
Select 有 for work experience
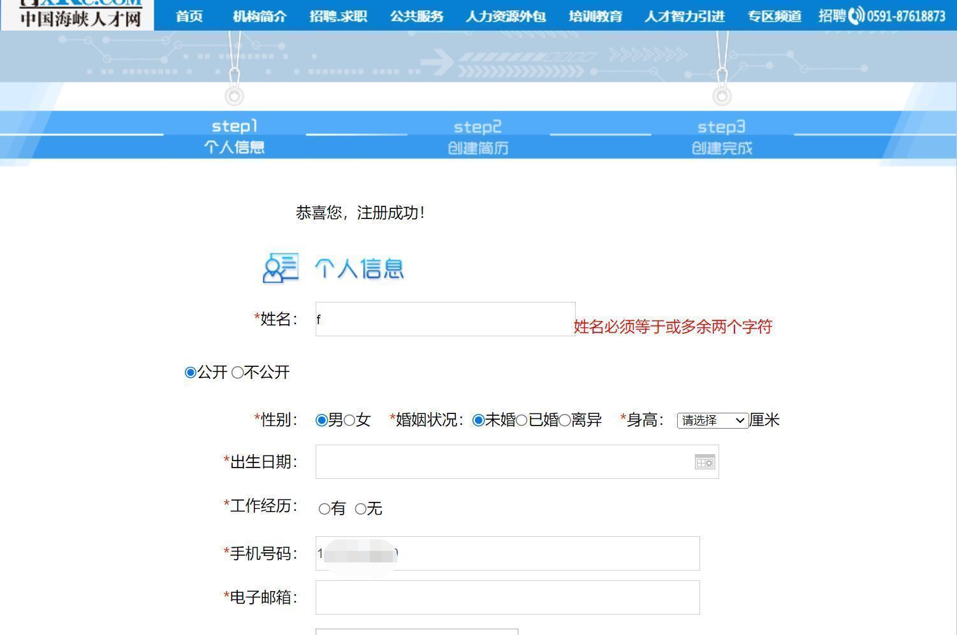(x=325, y=508)
